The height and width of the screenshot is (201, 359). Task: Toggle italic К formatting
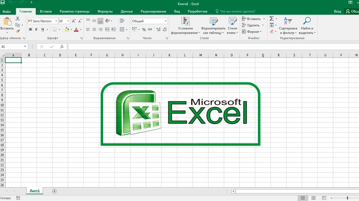pos(36,29)
